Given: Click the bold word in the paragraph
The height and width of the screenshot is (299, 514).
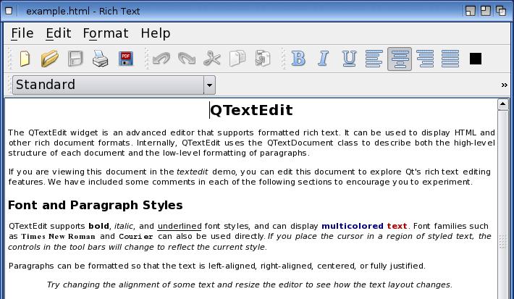Looking at the screenshot, I should point(98,226).
